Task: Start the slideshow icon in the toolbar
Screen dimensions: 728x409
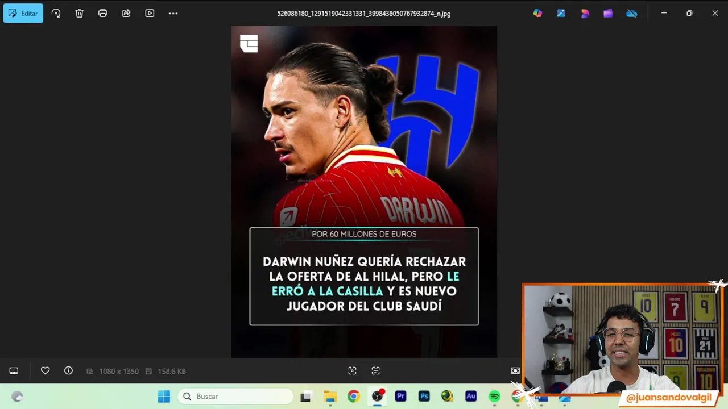Action: point(150,13)
